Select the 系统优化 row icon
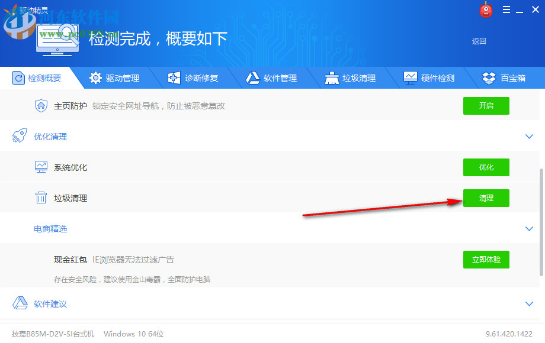 (x=40, y=167)
